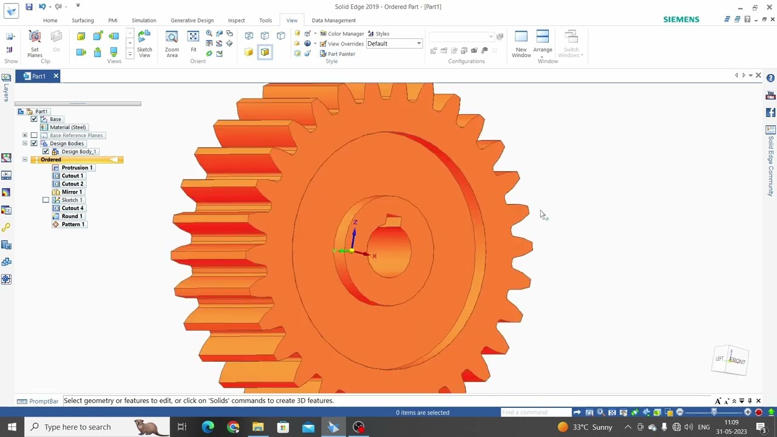Open the Switch Windows dropdown
Screen dimensions: 777x437
pos(571,44)
